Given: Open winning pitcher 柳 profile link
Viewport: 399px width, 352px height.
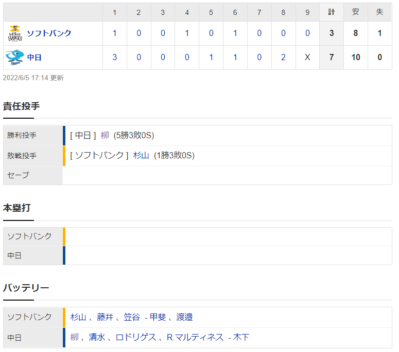Looking at the screenshot, I should click(x=105, y=135).
